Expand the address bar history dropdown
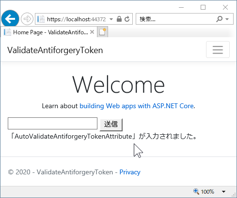Image resolution: width=237 pixels, height=198 pixels. 111,19
